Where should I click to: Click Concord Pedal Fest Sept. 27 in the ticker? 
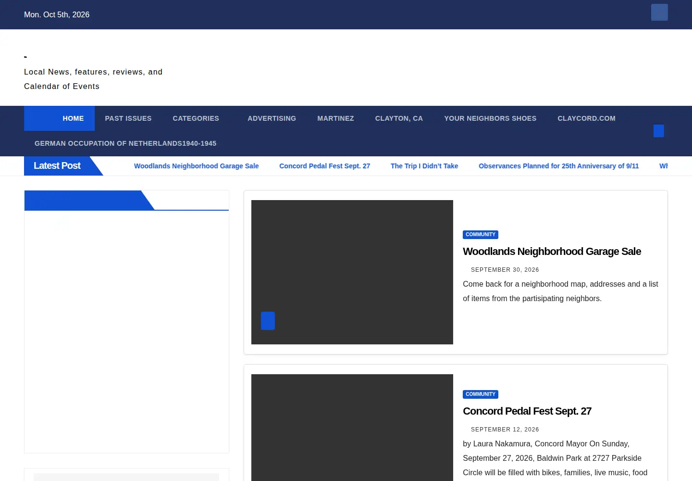coord(325,166)
